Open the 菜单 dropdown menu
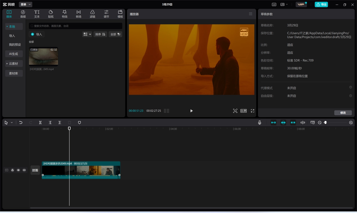This screenshot has width=357, height=213. (25, 5)
